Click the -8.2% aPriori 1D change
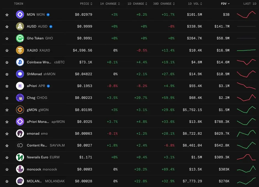This screenshot has width=259, height=187. tap(142, 86)
